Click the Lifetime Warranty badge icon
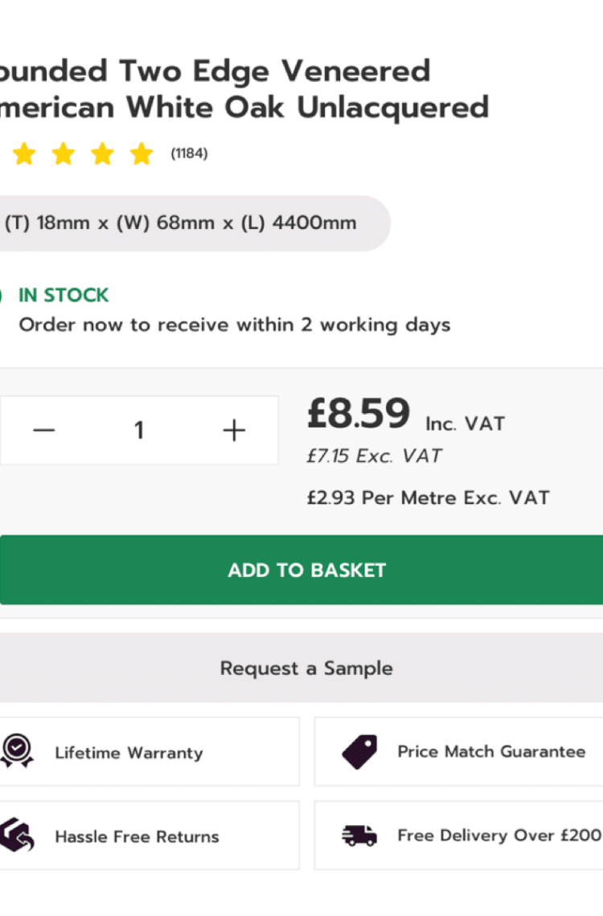The width and height of the screenshot is (603, 916). tap(17, 751)
